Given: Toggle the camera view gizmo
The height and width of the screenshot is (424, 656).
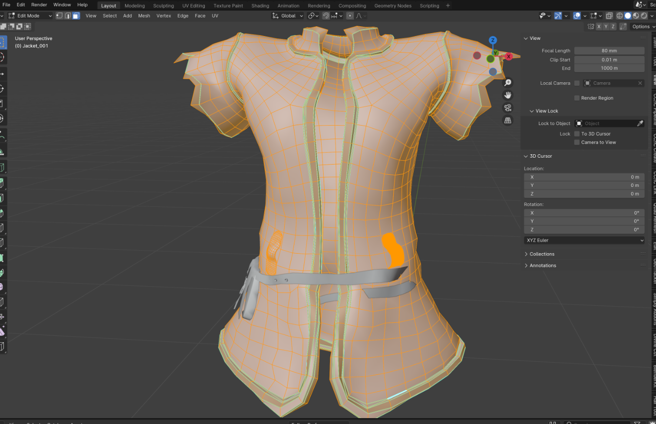Looking at the screenshot, I should click(x=508, y=108).
